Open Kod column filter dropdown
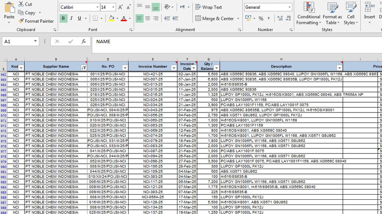The image size is (382, 214). click(21, 68)
